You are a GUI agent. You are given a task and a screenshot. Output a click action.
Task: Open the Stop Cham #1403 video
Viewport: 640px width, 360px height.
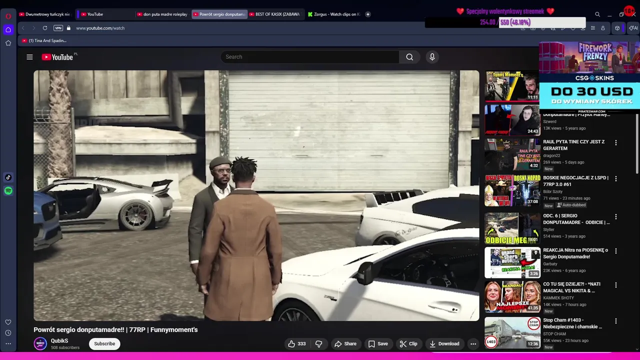click(x=572, y=323)
